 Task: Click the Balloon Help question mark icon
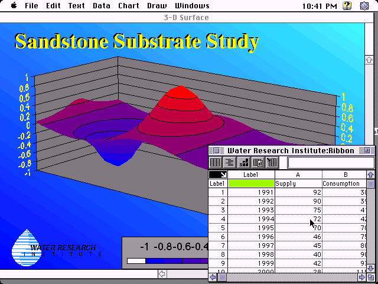pyautogui.click(x=347, y=5)
